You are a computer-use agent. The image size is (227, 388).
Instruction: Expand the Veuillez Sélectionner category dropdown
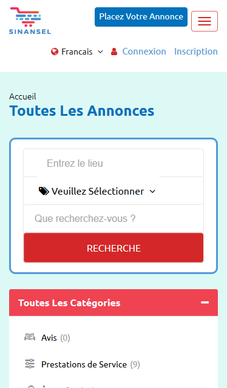[x=97, y=192]
